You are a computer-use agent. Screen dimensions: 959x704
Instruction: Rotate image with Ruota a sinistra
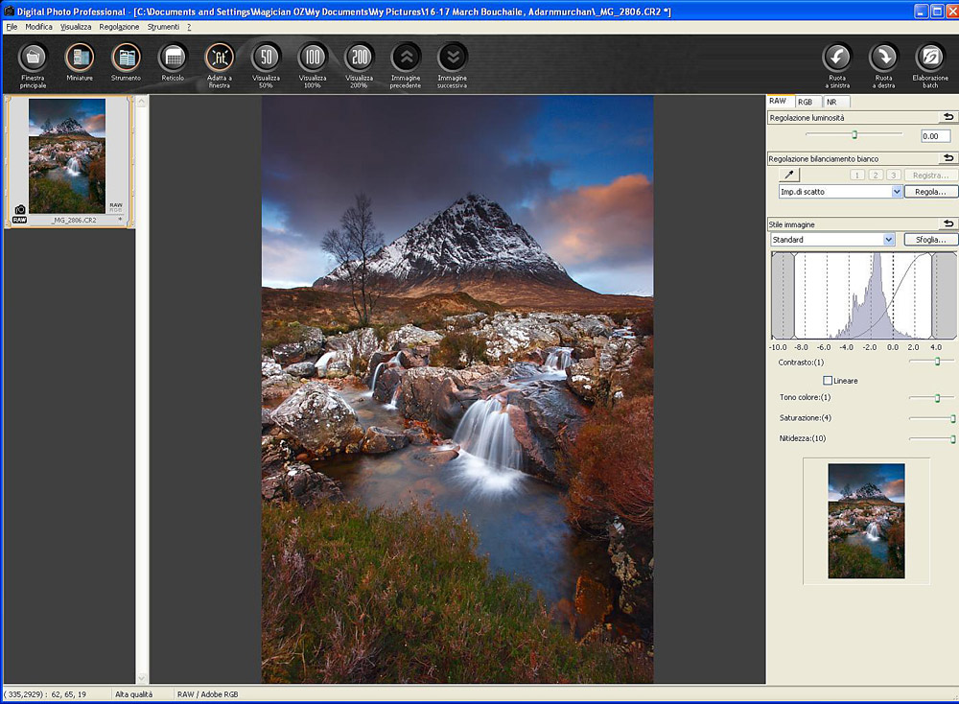pos(837,59)
